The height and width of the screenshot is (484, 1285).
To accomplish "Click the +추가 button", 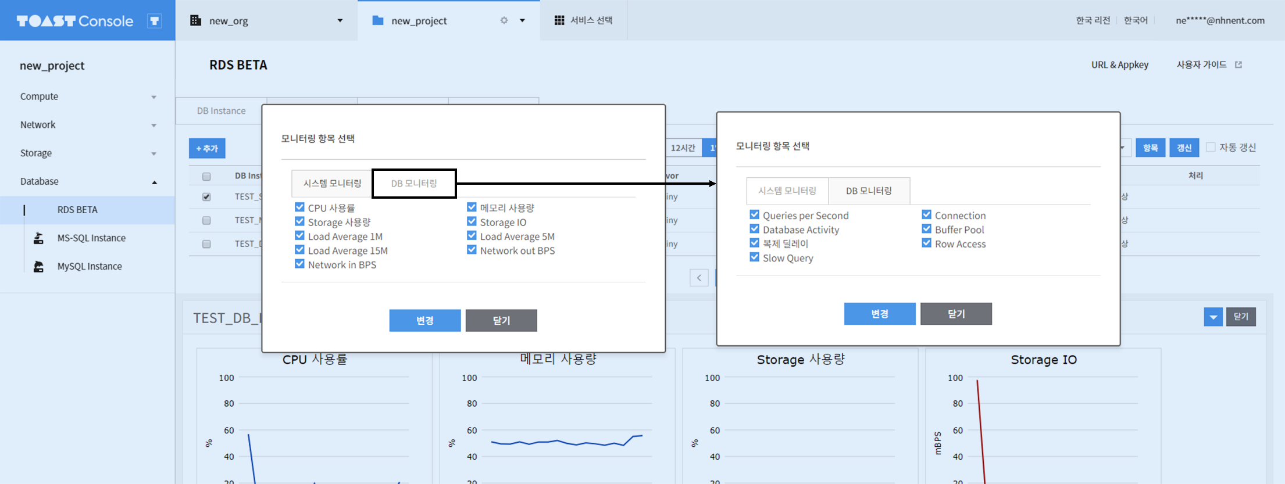I will (x=207, y=148).
